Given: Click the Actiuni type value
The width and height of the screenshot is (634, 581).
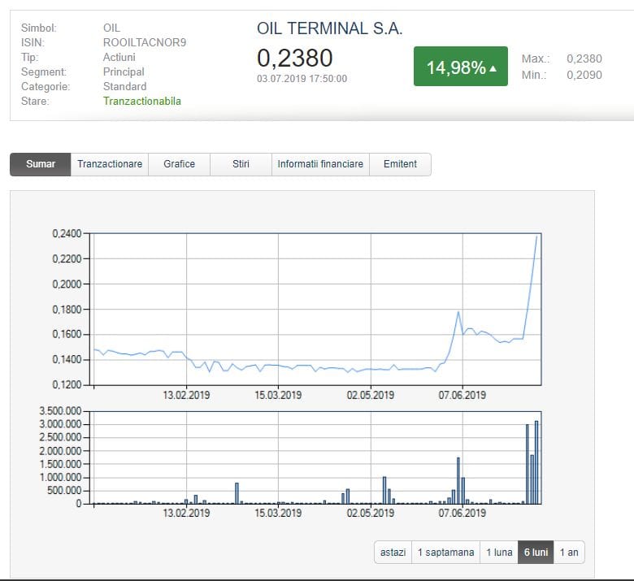Looking at the screenshot, I should (119, 58).
